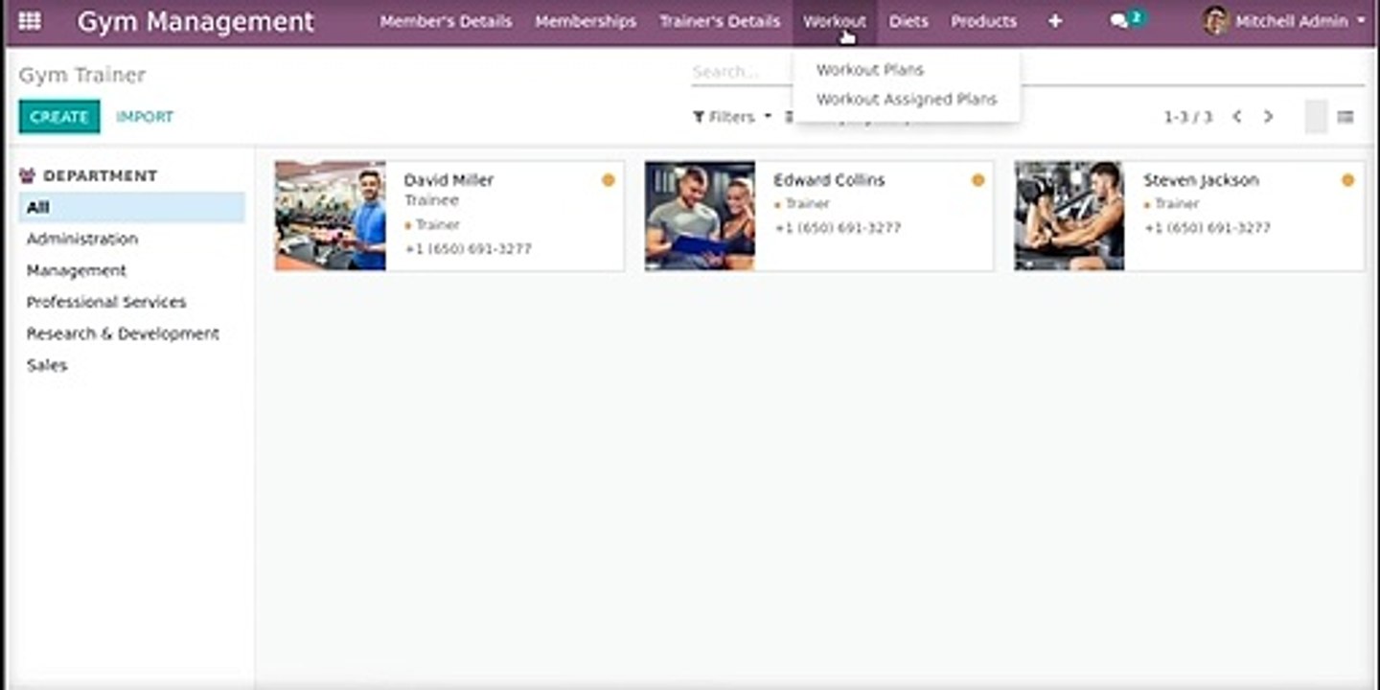Click David Miller name
The height and width of the screenshot is (690, 1380).
(448, 180)
